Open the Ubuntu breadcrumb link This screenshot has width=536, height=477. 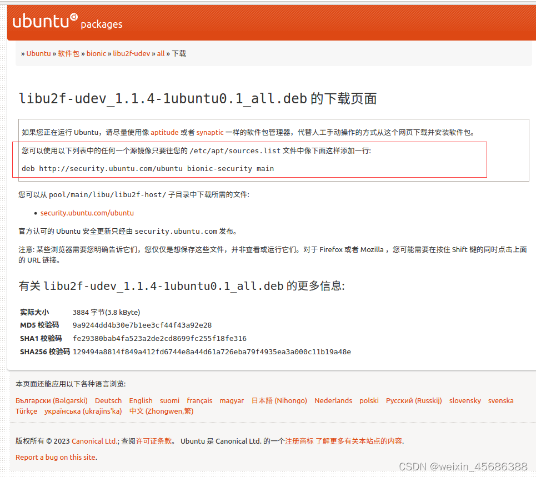tap(38, 53)
